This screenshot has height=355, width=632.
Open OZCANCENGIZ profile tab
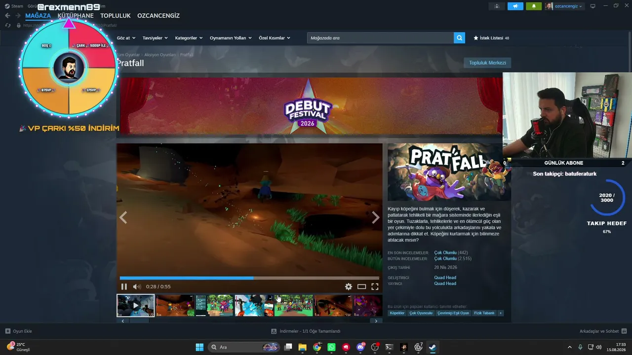[x=158, y=16]
